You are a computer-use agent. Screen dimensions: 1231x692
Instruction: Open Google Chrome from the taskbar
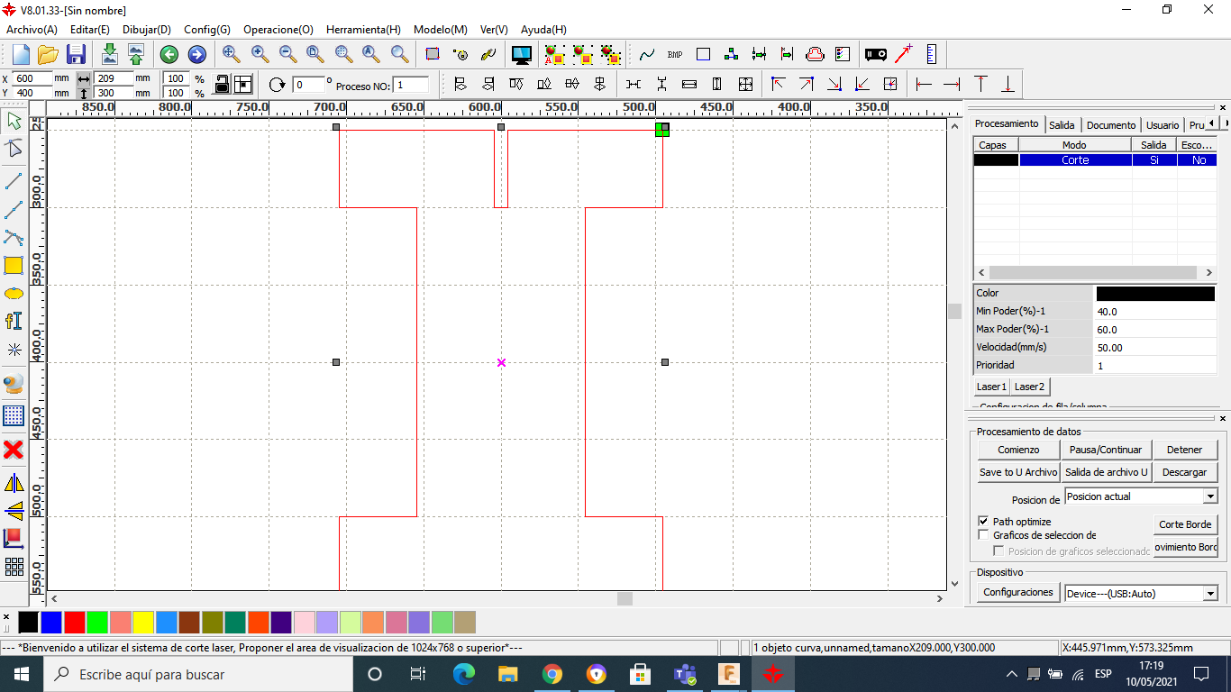[x=552, y=674]
